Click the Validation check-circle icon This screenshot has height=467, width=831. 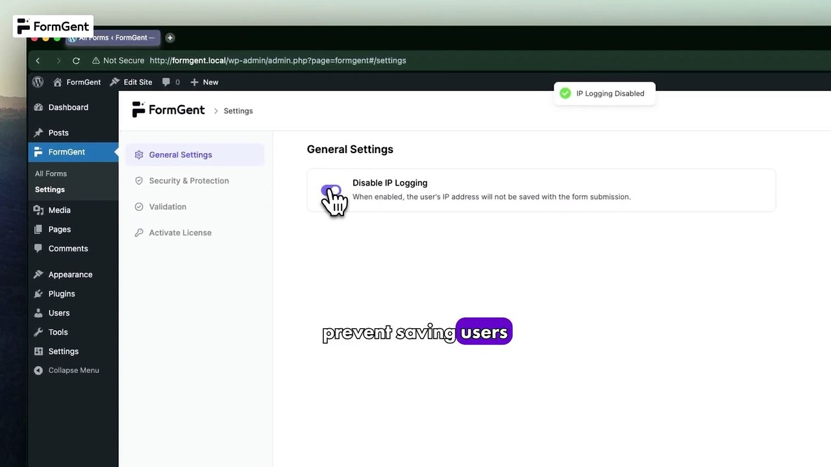pyautogui.click(x=139, y=206)
